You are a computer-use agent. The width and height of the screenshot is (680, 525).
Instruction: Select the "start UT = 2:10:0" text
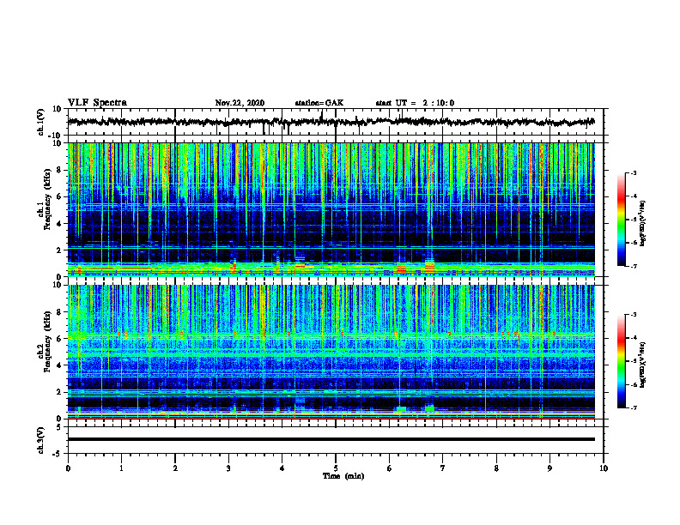(415, 103)
